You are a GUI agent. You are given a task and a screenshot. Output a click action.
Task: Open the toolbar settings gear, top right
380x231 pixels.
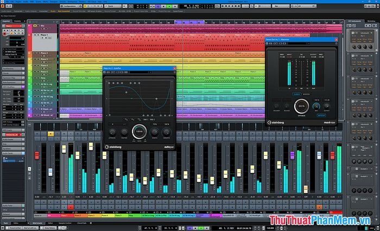(378, 6)
